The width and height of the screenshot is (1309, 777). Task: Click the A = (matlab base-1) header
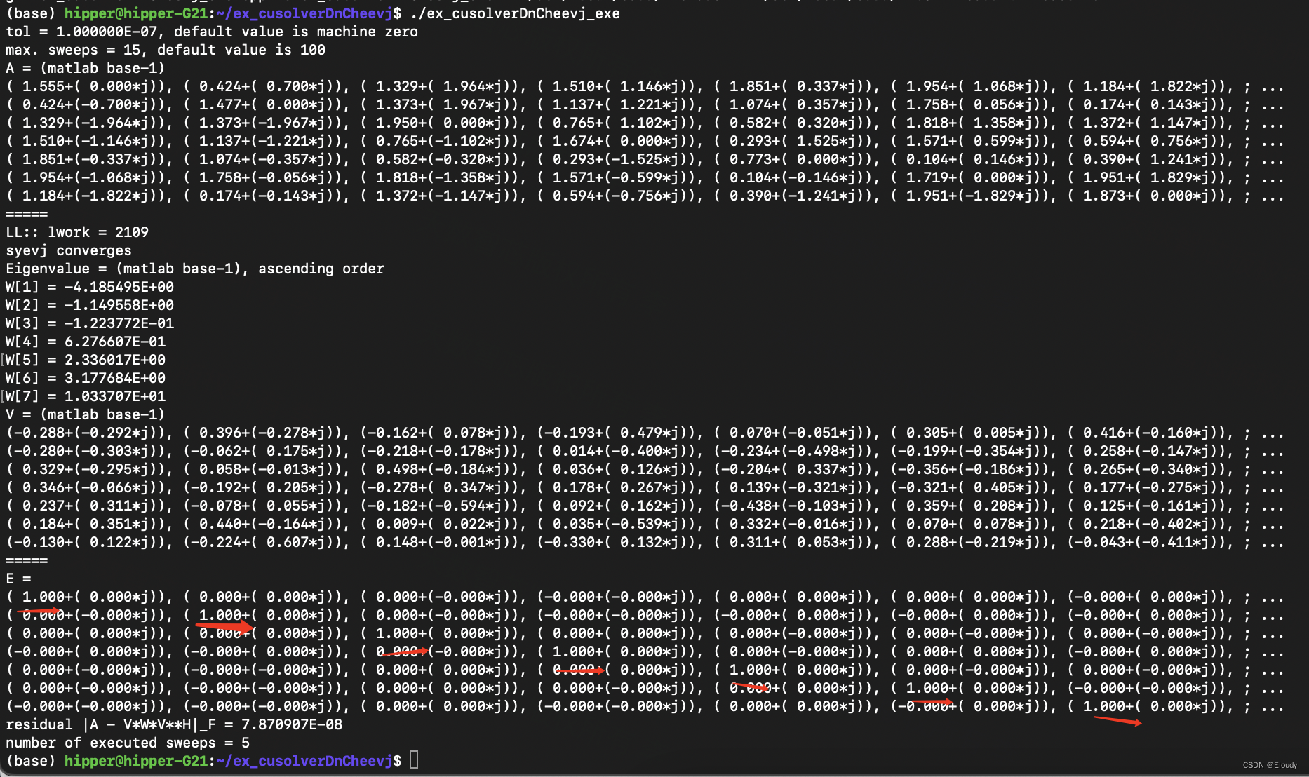(85, 68)
